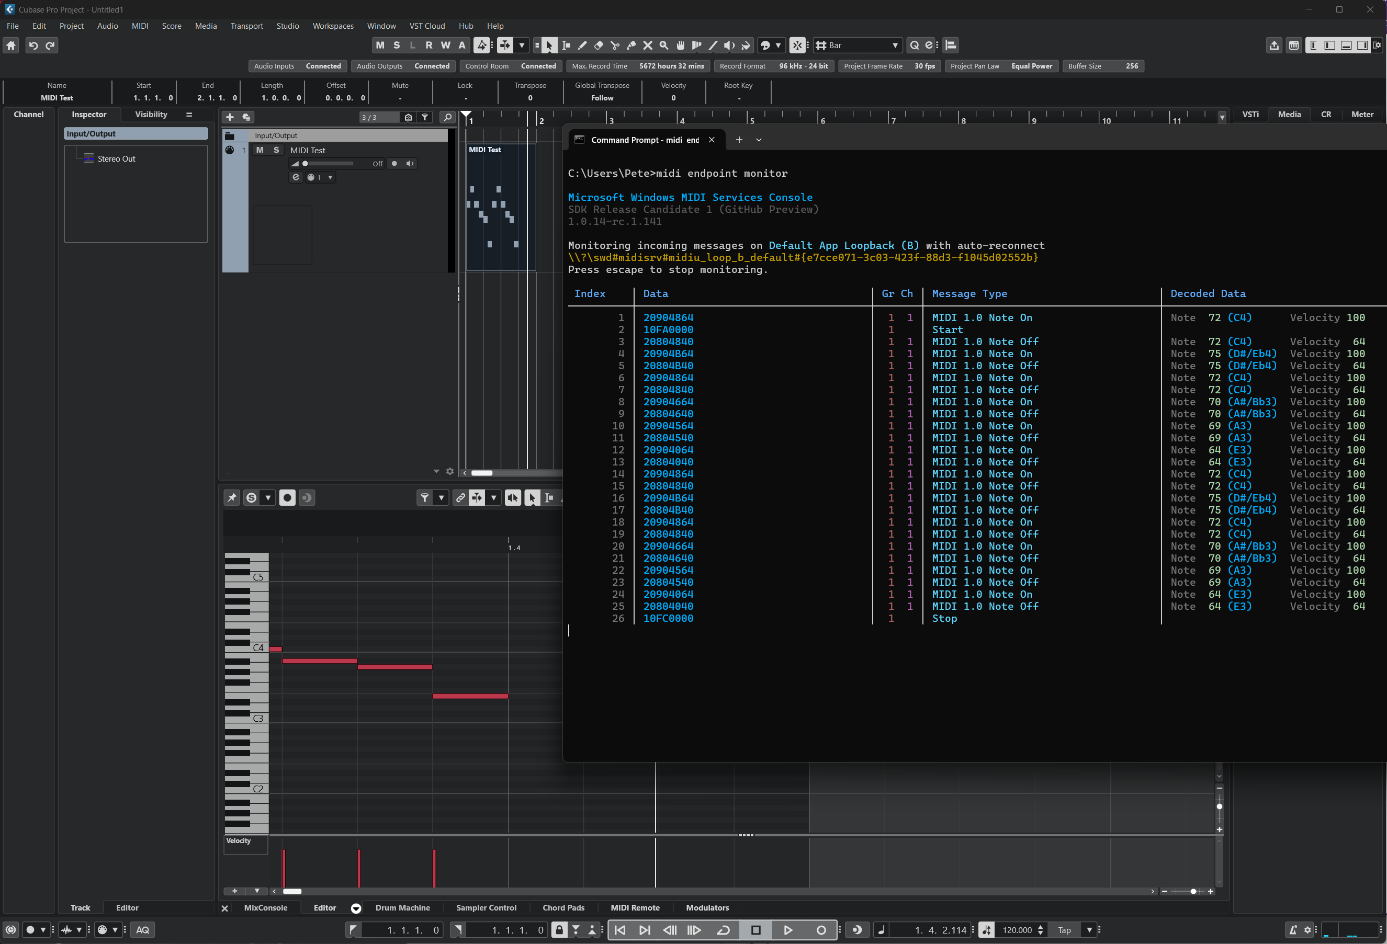Start playback with the Play button
This screenshot has height=944, width=1387.
pyautogui.click(x=787, y=930)
